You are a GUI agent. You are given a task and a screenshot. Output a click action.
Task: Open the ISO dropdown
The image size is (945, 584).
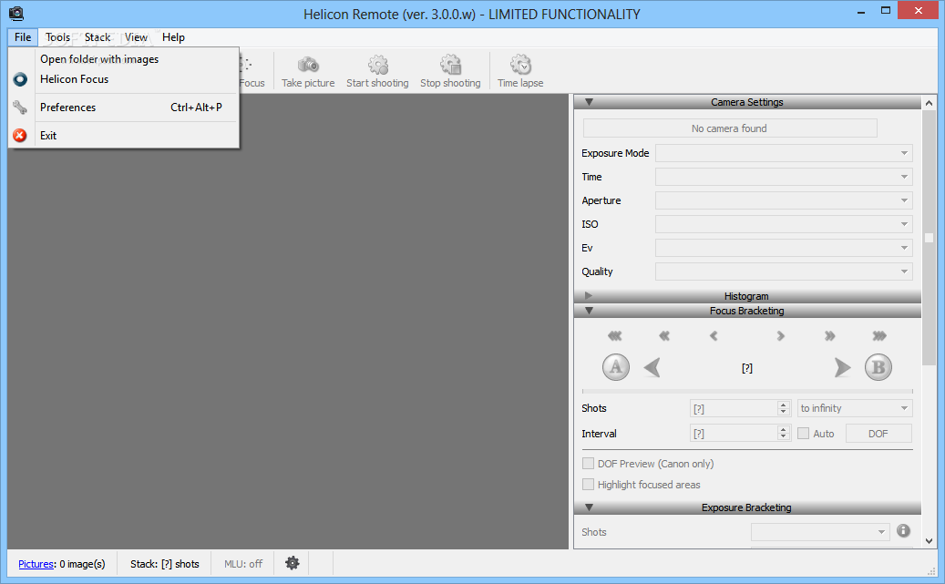(x=784, y=224)
